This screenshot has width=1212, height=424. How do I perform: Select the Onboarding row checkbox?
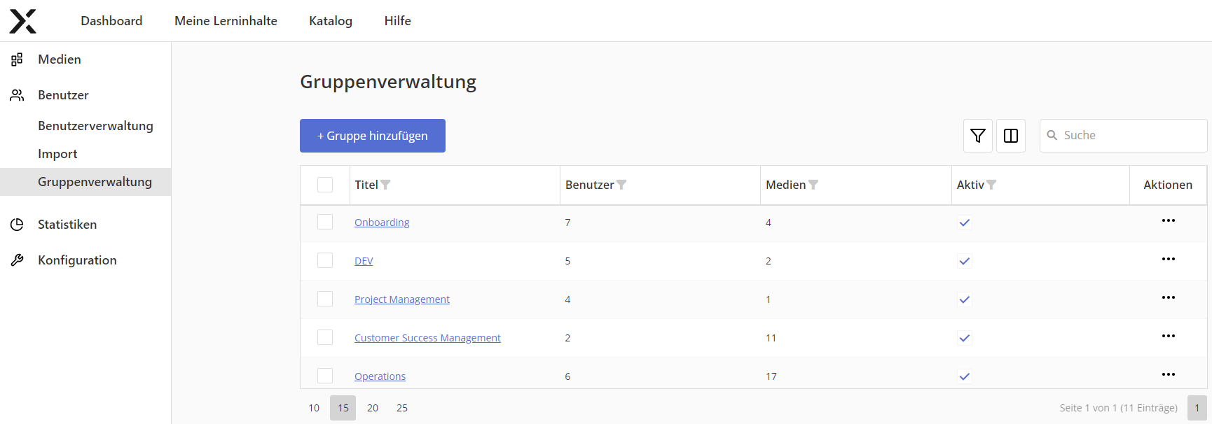tap(325, 222)
